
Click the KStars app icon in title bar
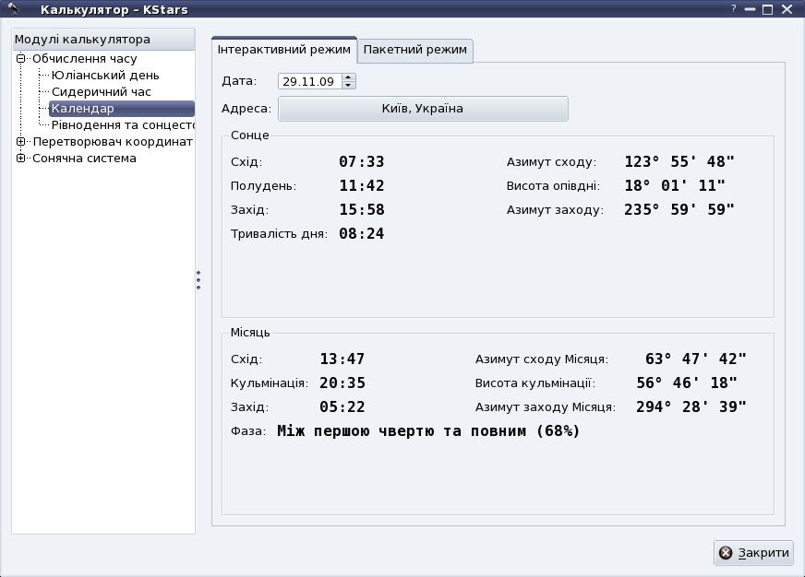pyautogui.click(x=14, y=10)
